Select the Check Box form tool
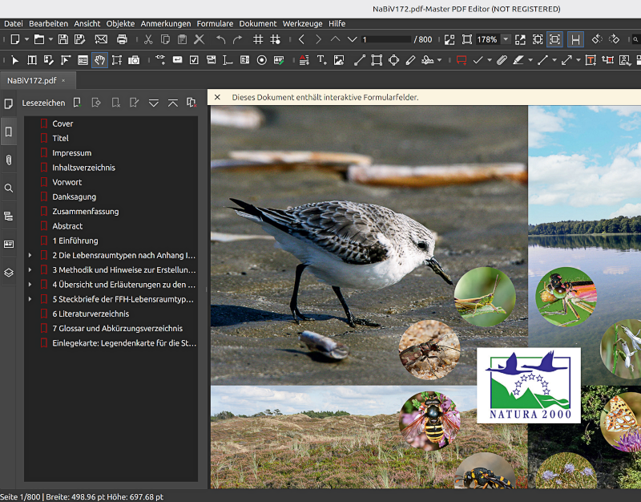The height and width of the screenshot is (502, 641). click(194, 60)
